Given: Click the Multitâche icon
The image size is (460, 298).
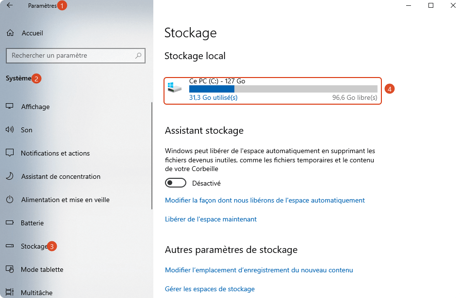Looking at the screenshot, I should pos(10,292).
